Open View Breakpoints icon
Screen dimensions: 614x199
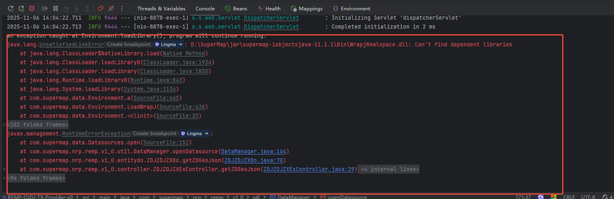101,8
